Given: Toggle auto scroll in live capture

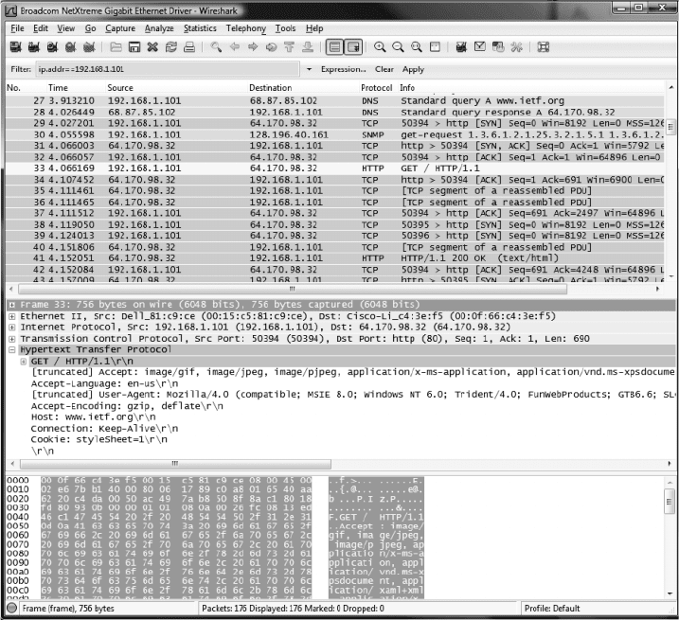Looking at the screenshot, I should click(x=353, y=46).
